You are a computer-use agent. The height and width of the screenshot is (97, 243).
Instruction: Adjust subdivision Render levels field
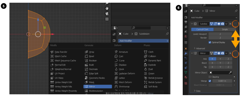[220, 38]
